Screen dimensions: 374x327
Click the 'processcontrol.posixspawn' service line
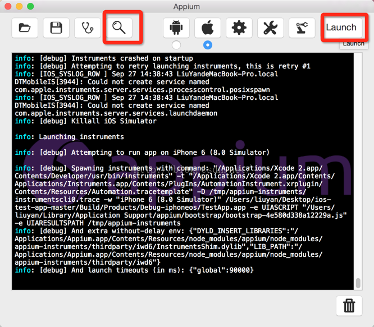click(x=143, y=90)
